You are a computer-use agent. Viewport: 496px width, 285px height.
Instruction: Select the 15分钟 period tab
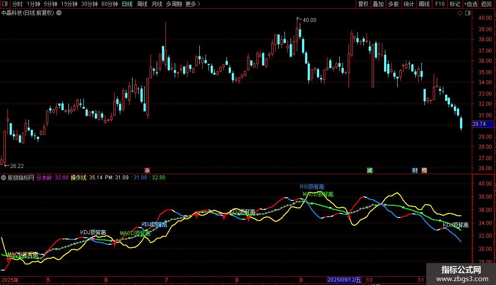[x=69, y=4]
